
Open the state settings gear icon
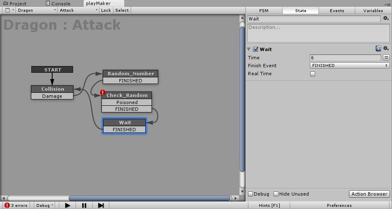click(386, 18)
